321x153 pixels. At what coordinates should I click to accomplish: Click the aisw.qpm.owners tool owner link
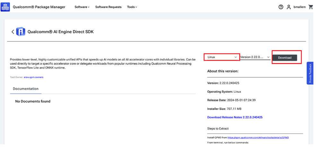tap(34, 77)
